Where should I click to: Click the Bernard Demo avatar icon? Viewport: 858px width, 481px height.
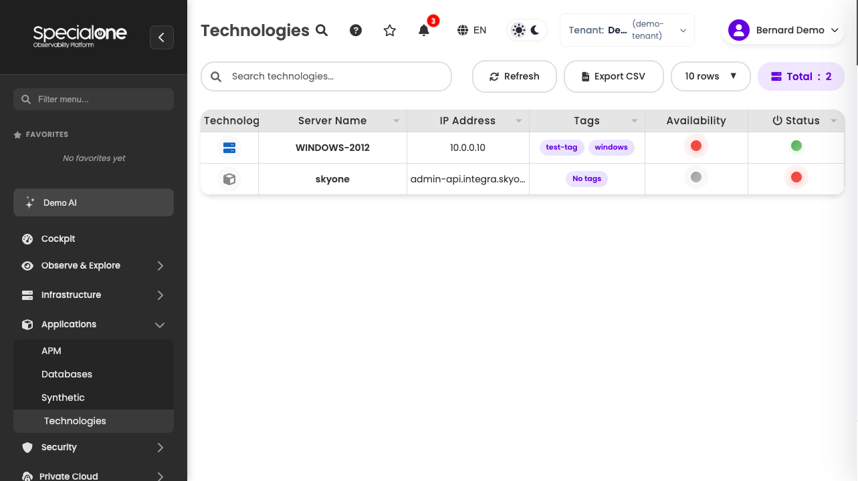pyautogui.click(x=739, y=30)
